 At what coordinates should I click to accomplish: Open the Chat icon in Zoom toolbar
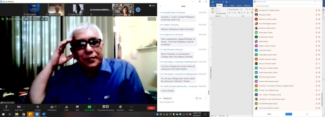[77, 107]
